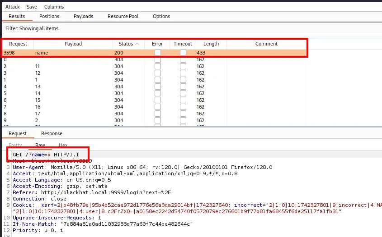
Task: Select request row number 0
Action: pyautogui.click(x=154, y=59)
